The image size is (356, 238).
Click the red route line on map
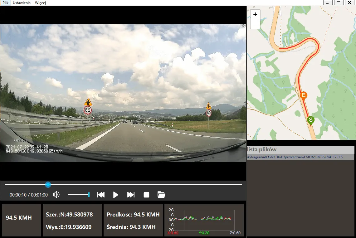(x=299, y=78)
